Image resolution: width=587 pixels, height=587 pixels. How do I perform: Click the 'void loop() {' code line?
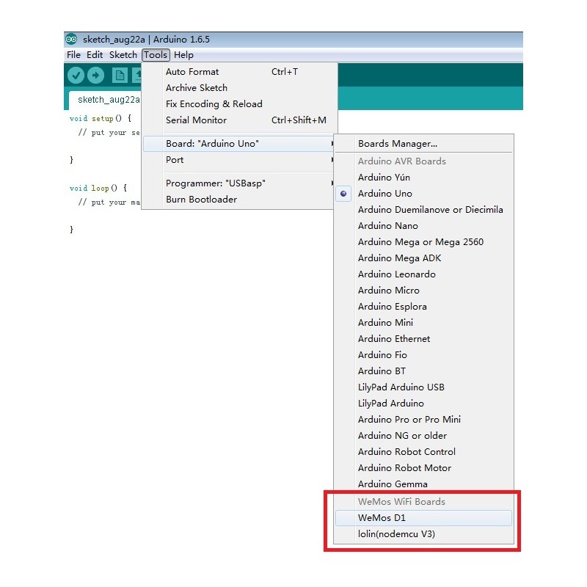(x=98, y=188)
